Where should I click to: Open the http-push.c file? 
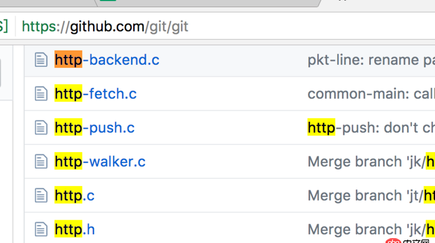94,128
